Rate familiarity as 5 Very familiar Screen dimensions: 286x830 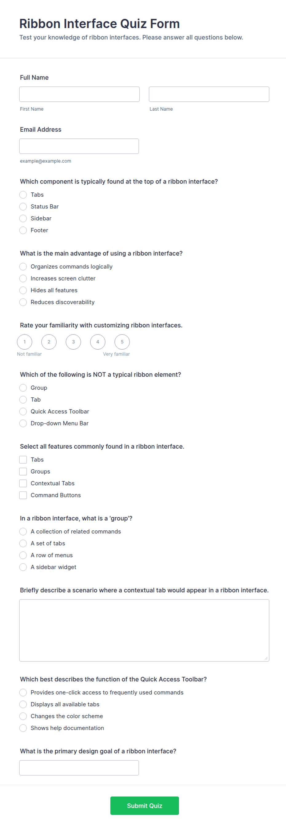point(122,342)
